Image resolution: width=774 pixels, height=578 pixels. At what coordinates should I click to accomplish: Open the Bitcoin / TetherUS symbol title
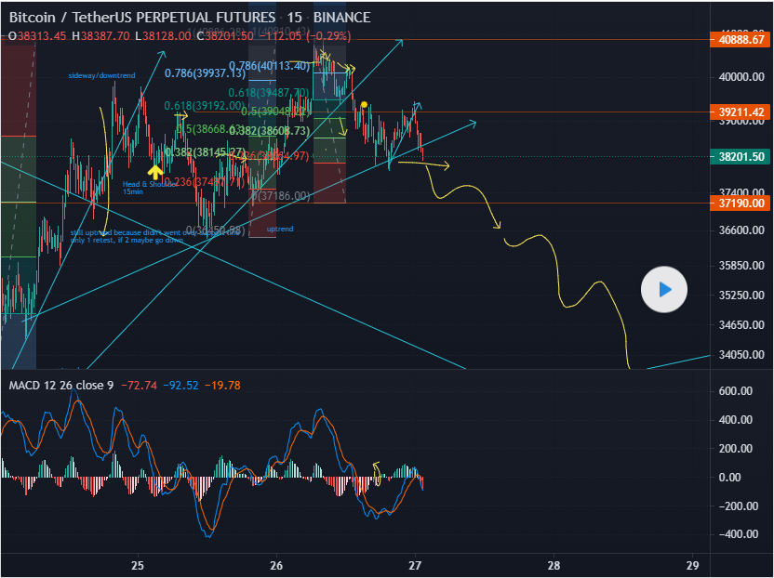[141, 18]
